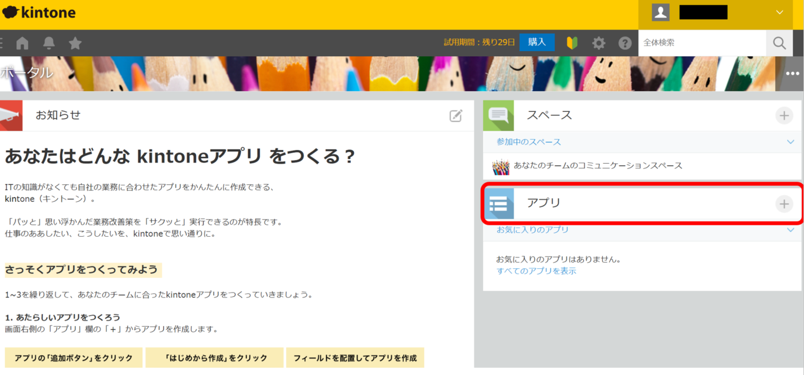The height and width of the screenshot is (375, 804).
Task: Click the user profile avatar
Action: 660,12
